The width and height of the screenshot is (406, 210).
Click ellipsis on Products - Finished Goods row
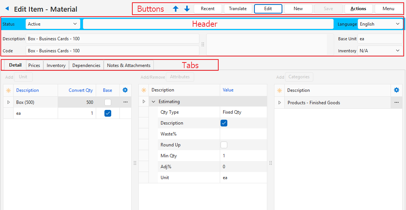(396, 102)
